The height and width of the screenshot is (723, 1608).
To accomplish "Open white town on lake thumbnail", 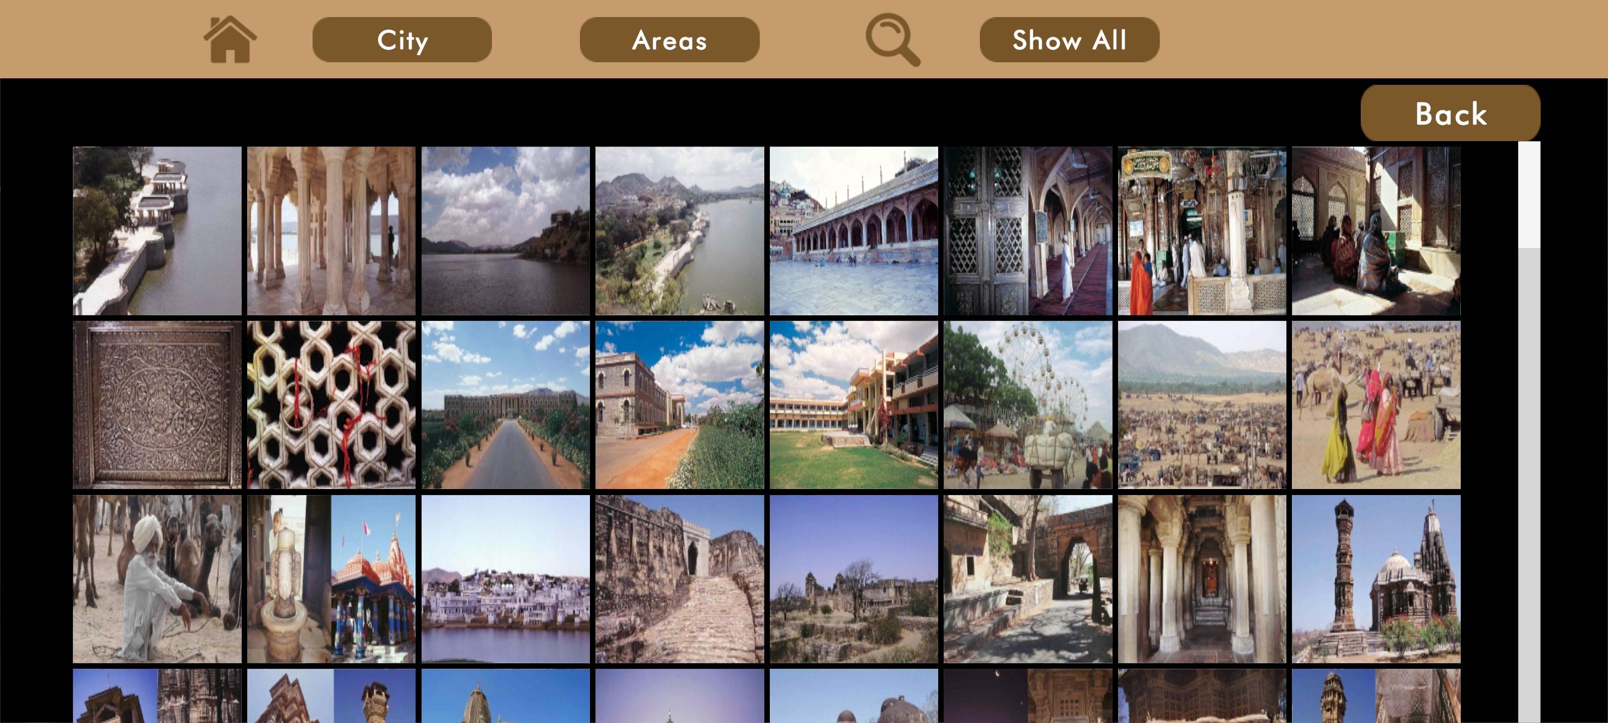I will coord(506,579).
